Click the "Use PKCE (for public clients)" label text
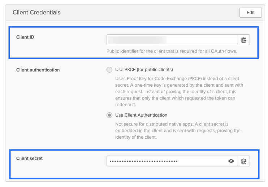Image resolution: width=268 pixels, height=187 pixels. 144,70
